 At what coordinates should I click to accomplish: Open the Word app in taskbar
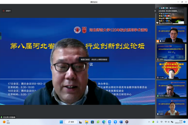pyautogui.click(x=121, y=122)
